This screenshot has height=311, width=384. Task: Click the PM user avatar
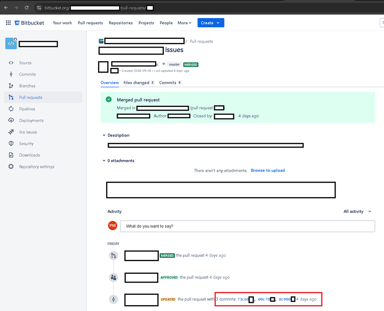[x=113, y=226]
